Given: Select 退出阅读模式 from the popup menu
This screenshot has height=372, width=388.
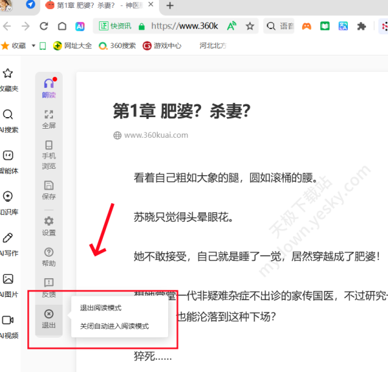Looking at the screenshot, I should 100,308.
